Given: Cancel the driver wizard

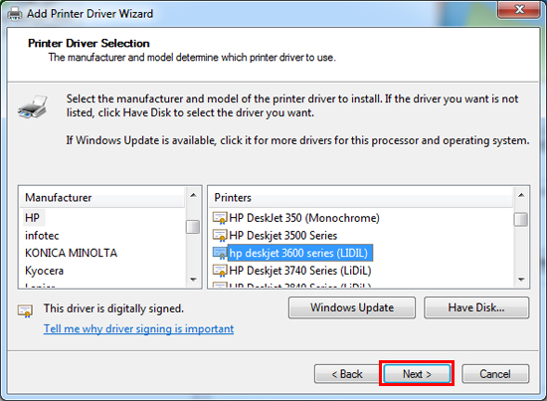Looking at the screenshot, I should click(x=495, y=374).
